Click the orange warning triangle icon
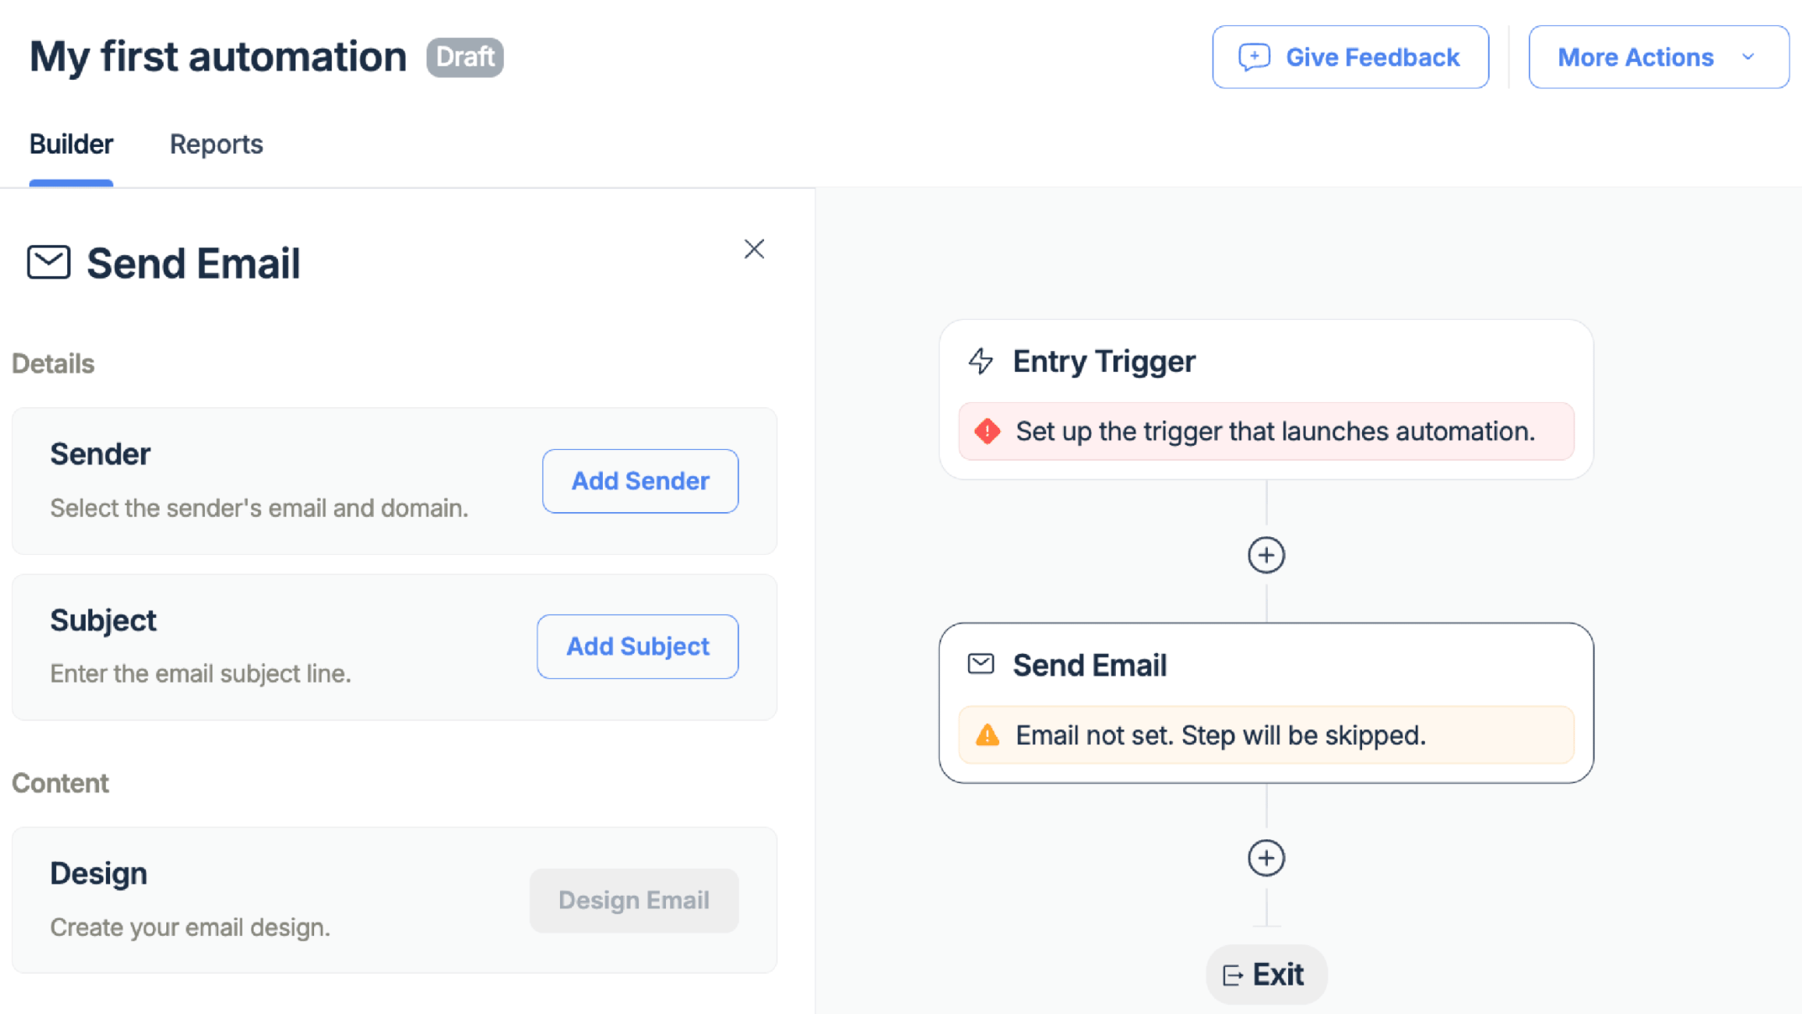The image size is (1802, 1014). (987, 735)
